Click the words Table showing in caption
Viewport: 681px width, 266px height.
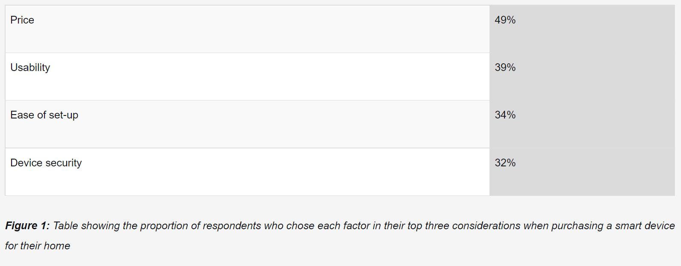pyautogui.click(x=86, y=226)
